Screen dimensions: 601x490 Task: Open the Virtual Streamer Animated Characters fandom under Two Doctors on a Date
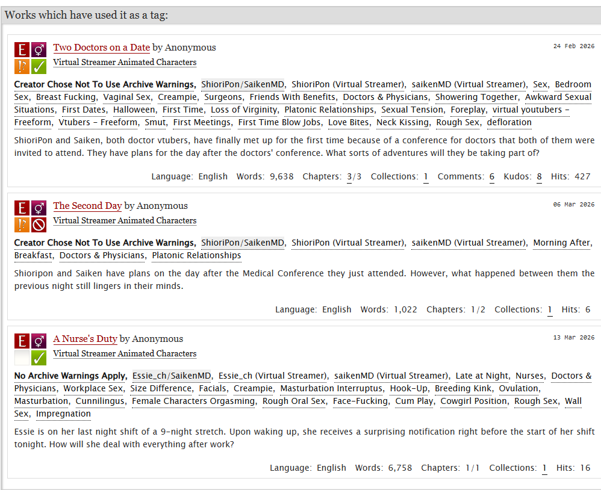[125, 62]
